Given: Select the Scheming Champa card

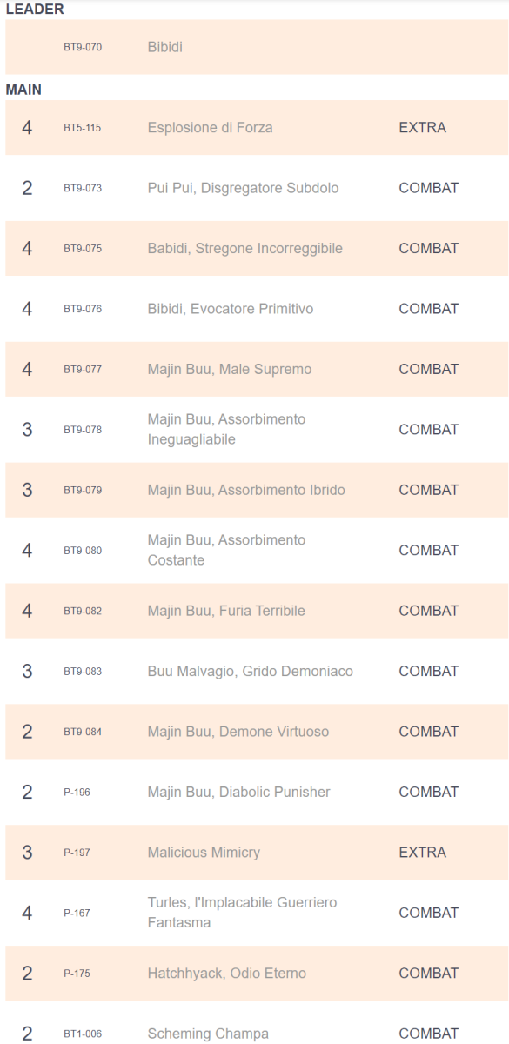Looking at the screenshot, I should click(x=208, y=1034).
